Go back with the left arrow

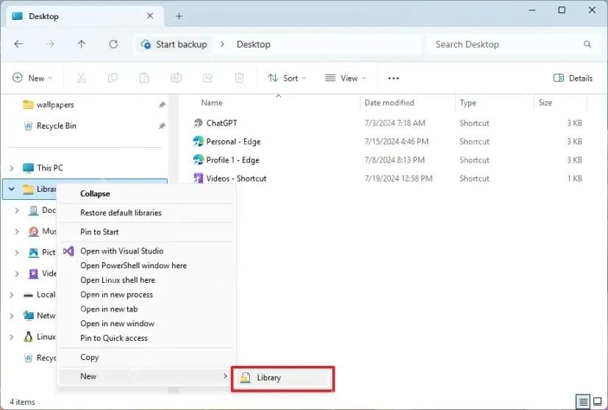point(18,44)
